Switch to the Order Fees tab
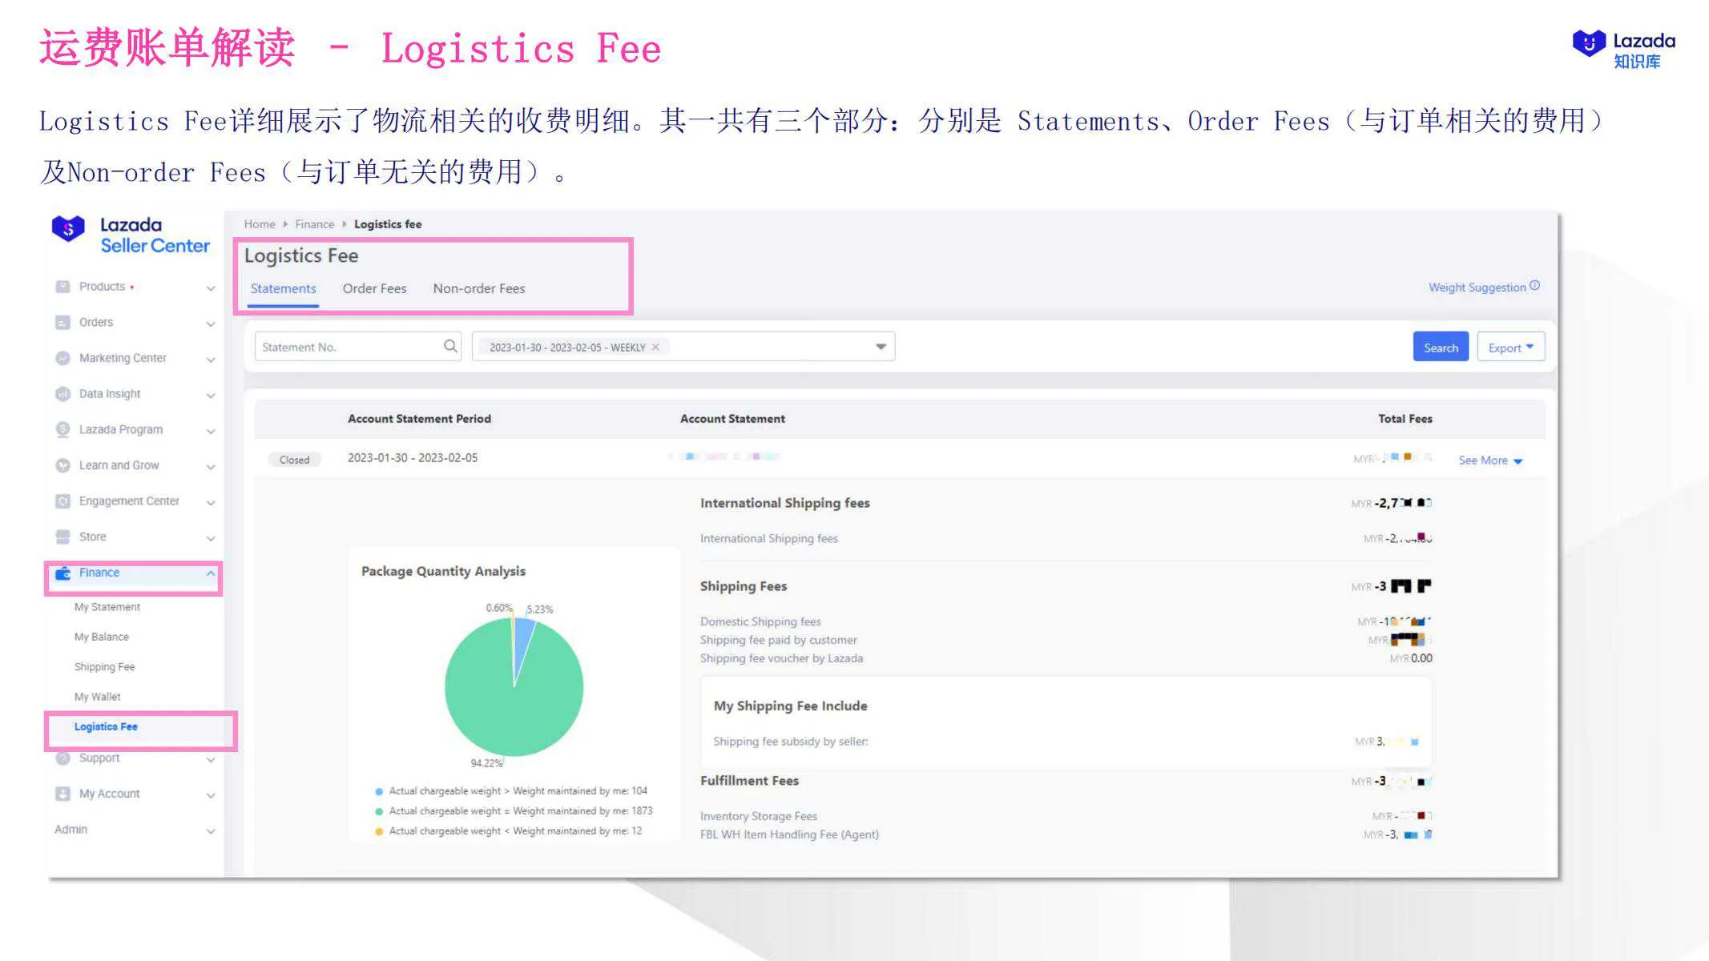1709x961 pixels. point(374,288)
